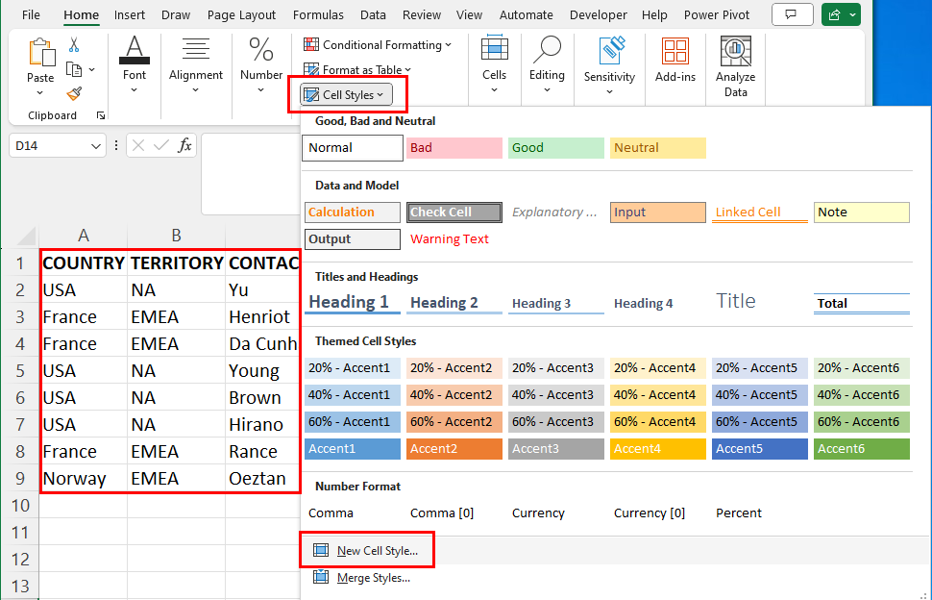Apply the Accent5 blue style

760,449
